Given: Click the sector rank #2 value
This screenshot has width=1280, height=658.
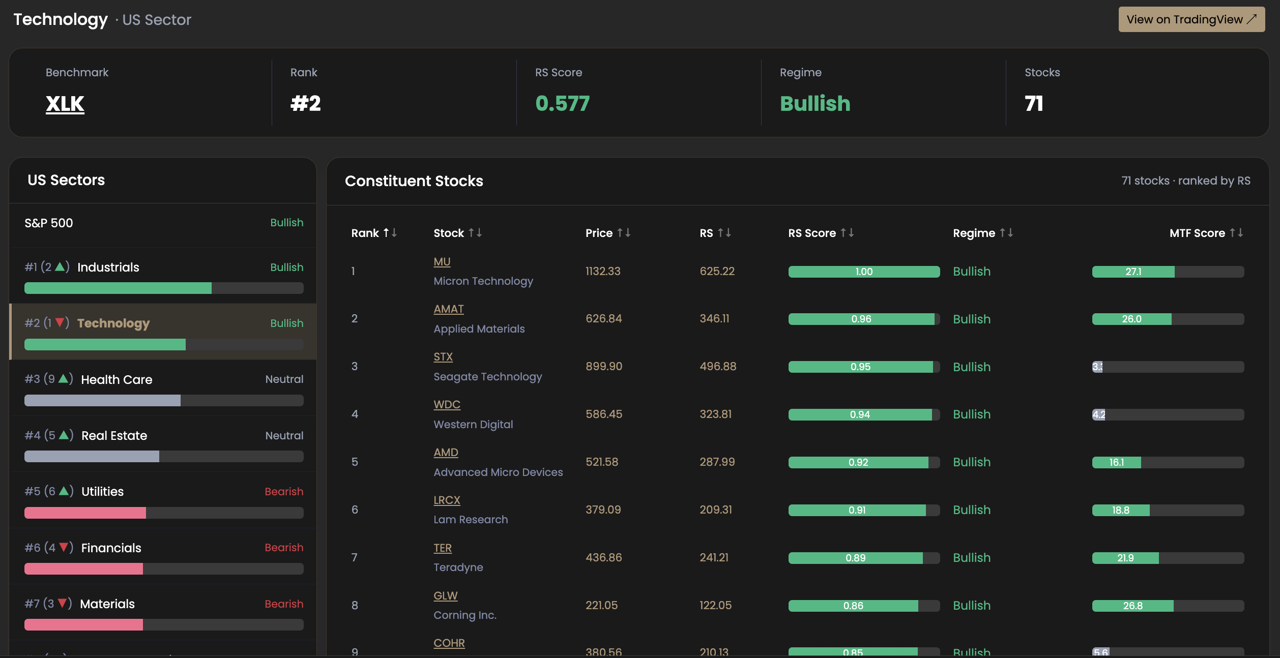Looking at the screenshot, I should click(306, 104).
